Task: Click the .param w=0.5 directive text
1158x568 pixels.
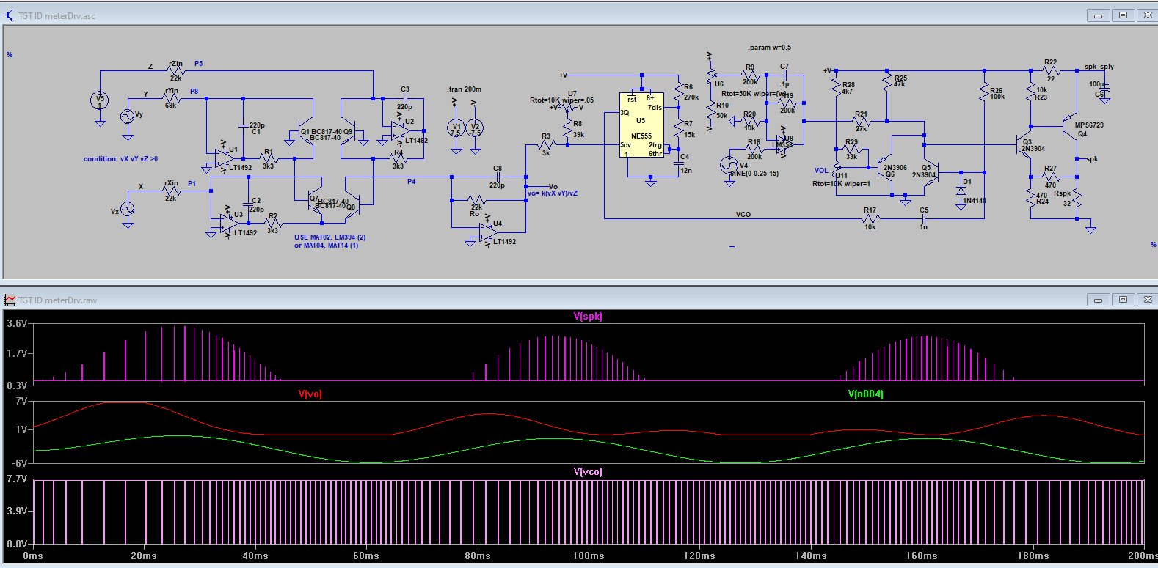Action: pyautogui.click(x=768, y=48)
